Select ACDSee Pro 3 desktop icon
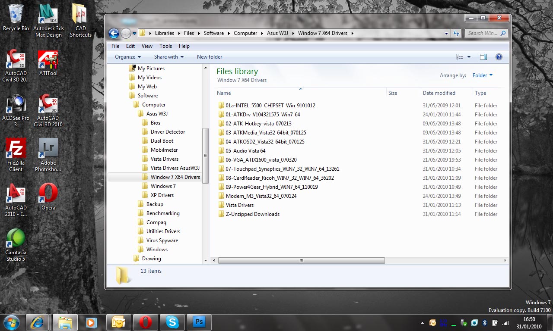Viewport: 553px width, 331px height. 16,110
